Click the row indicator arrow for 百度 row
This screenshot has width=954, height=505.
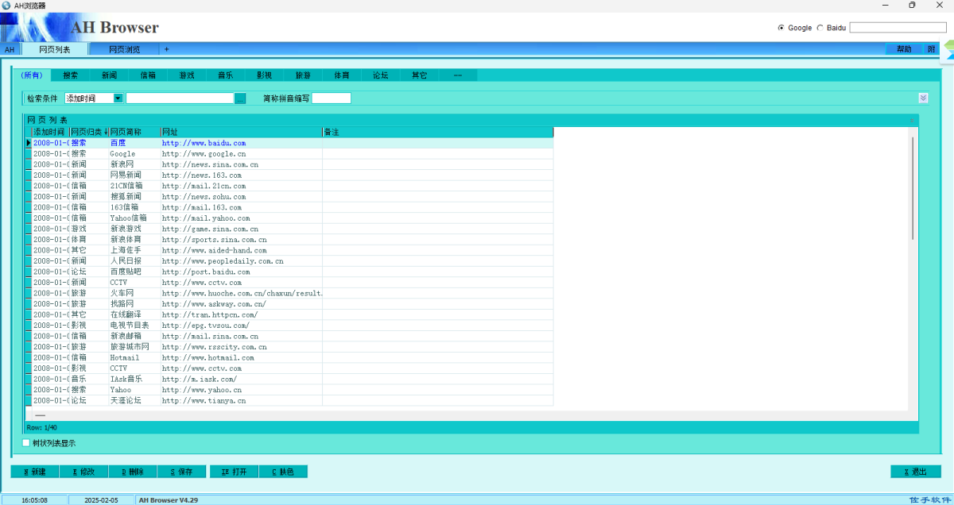pyautogui.click(x=29, y=143)
